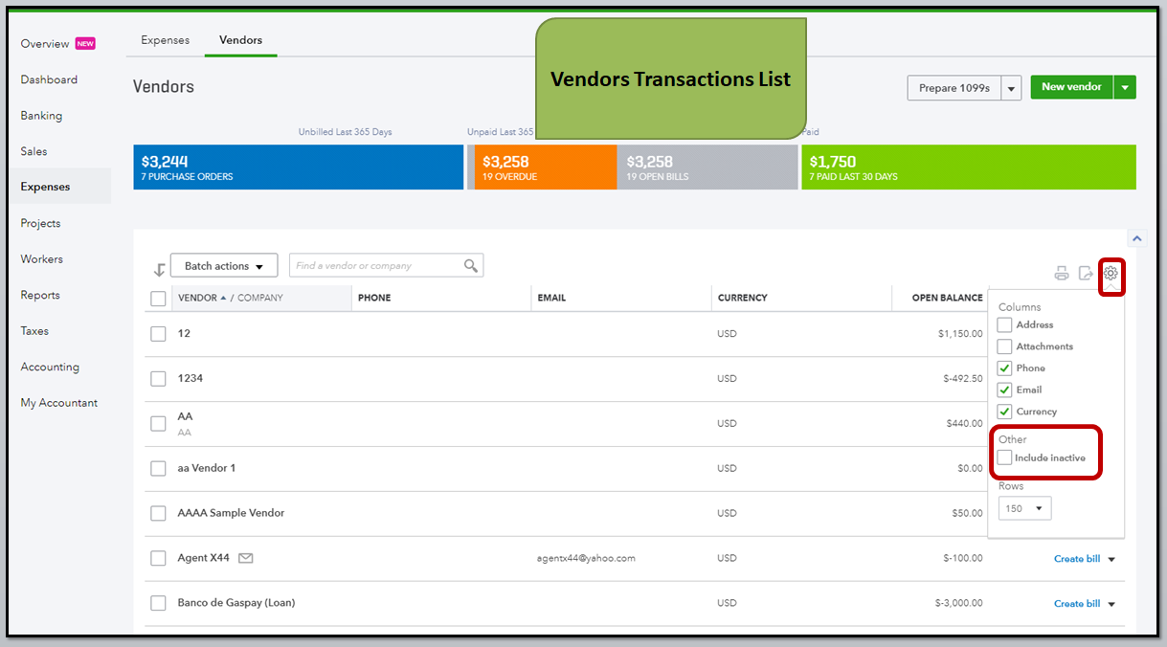Select the checkbox for vendor AA

[x=158, y=424]
